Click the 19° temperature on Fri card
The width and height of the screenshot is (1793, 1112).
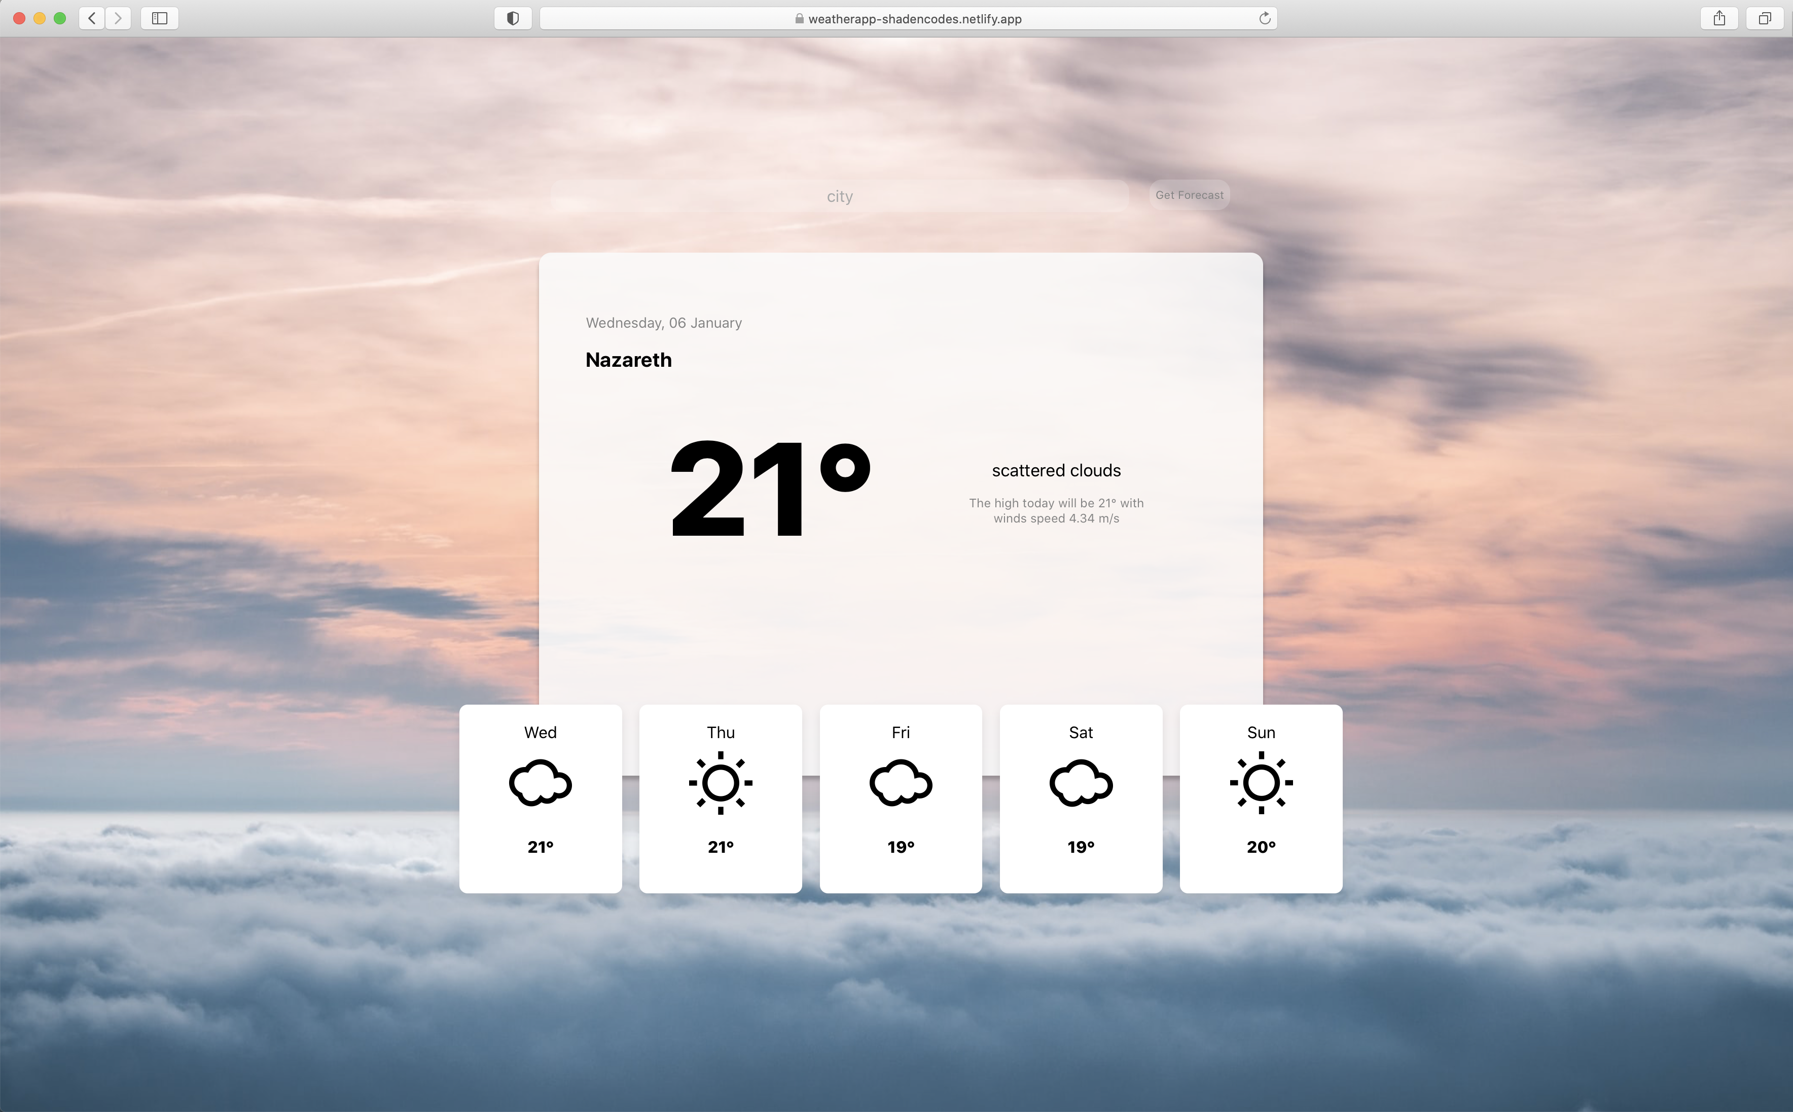click(901, 847)
